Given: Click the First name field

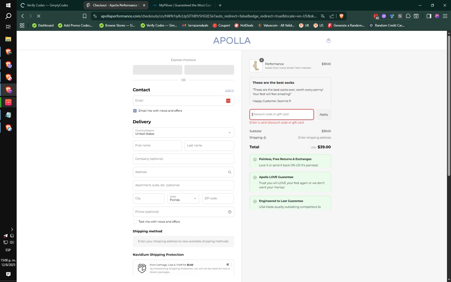Looking at the screenshot, I should coord(157,146).
